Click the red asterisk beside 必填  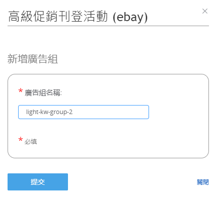21,140
